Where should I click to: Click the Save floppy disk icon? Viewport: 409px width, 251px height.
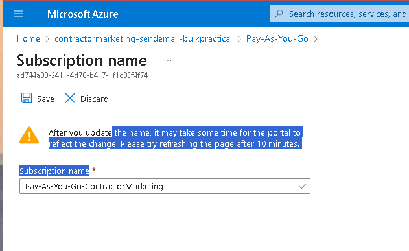tap(27, 99)
